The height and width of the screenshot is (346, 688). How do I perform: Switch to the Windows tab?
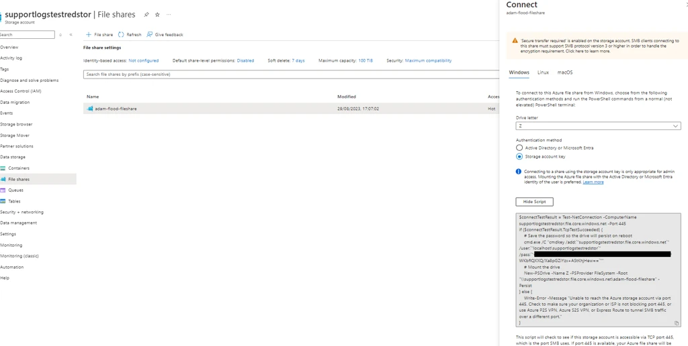[x=519, y=72]
